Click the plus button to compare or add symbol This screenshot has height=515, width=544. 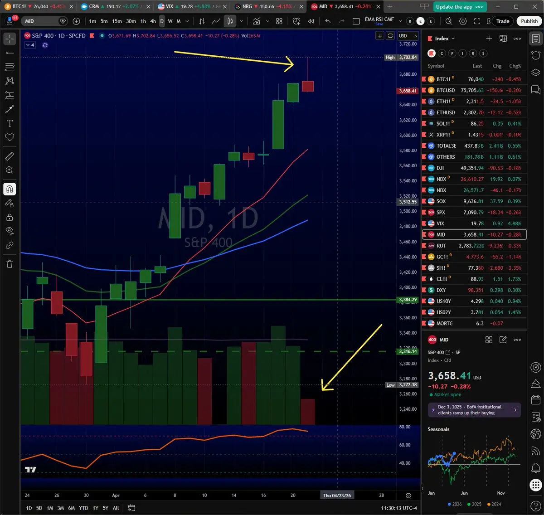[76, 21]
